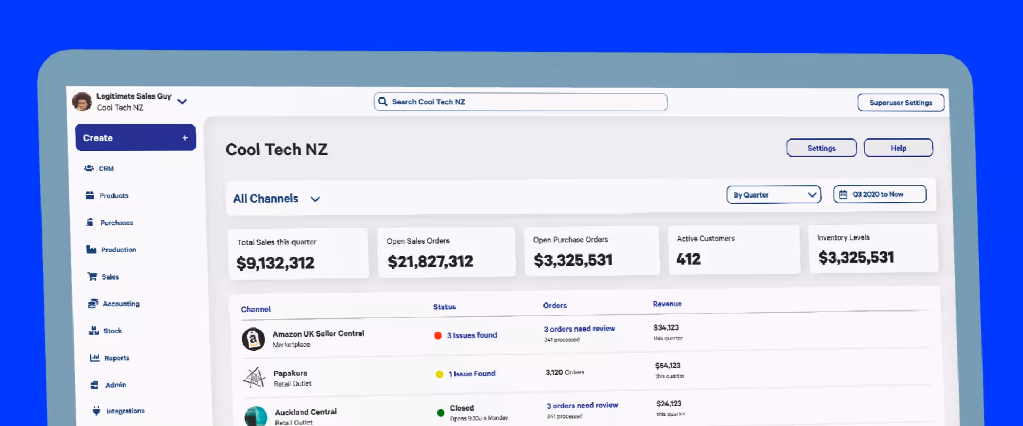Click the Production factory icon
1023x426 pixels.
click(91, 249)
